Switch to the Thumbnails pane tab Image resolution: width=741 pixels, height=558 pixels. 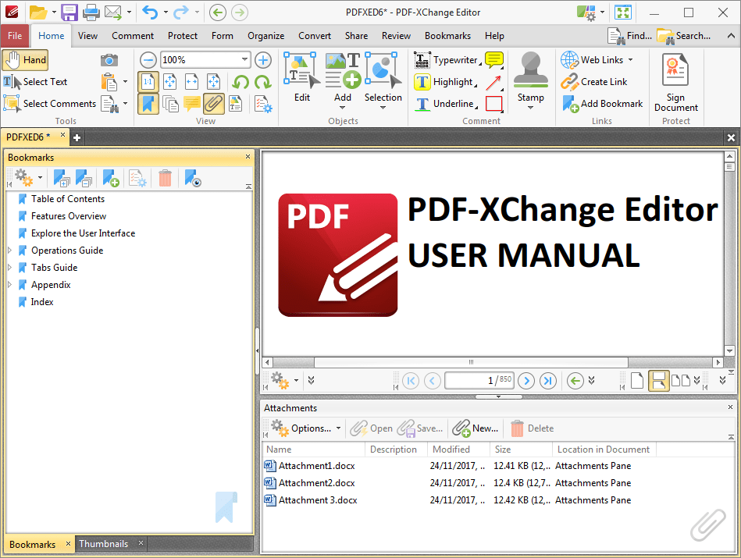(104, 544)
